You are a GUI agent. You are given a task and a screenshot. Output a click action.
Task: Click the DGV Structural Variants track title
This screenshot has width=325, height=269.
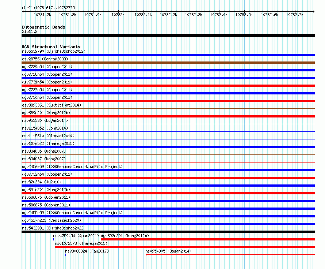tap(51, 47)
